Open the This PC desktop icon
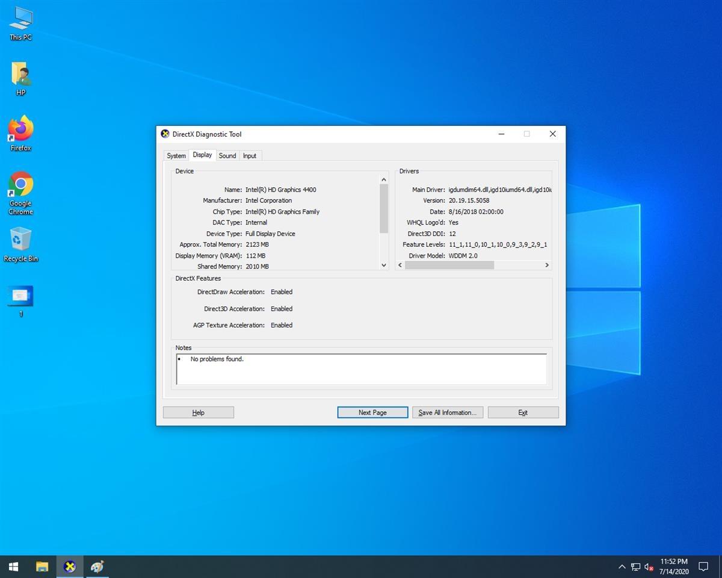The height and width of the screenshot is (578, 722). coord(20,23)
